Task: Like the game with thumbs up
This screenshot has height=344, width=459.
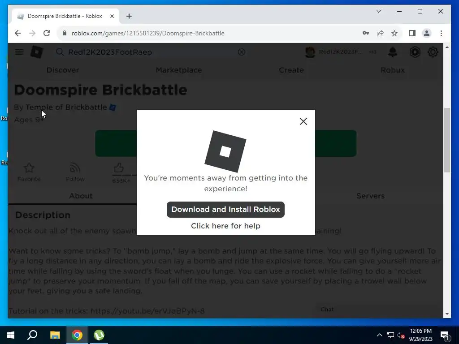Action: coord(118,168)
